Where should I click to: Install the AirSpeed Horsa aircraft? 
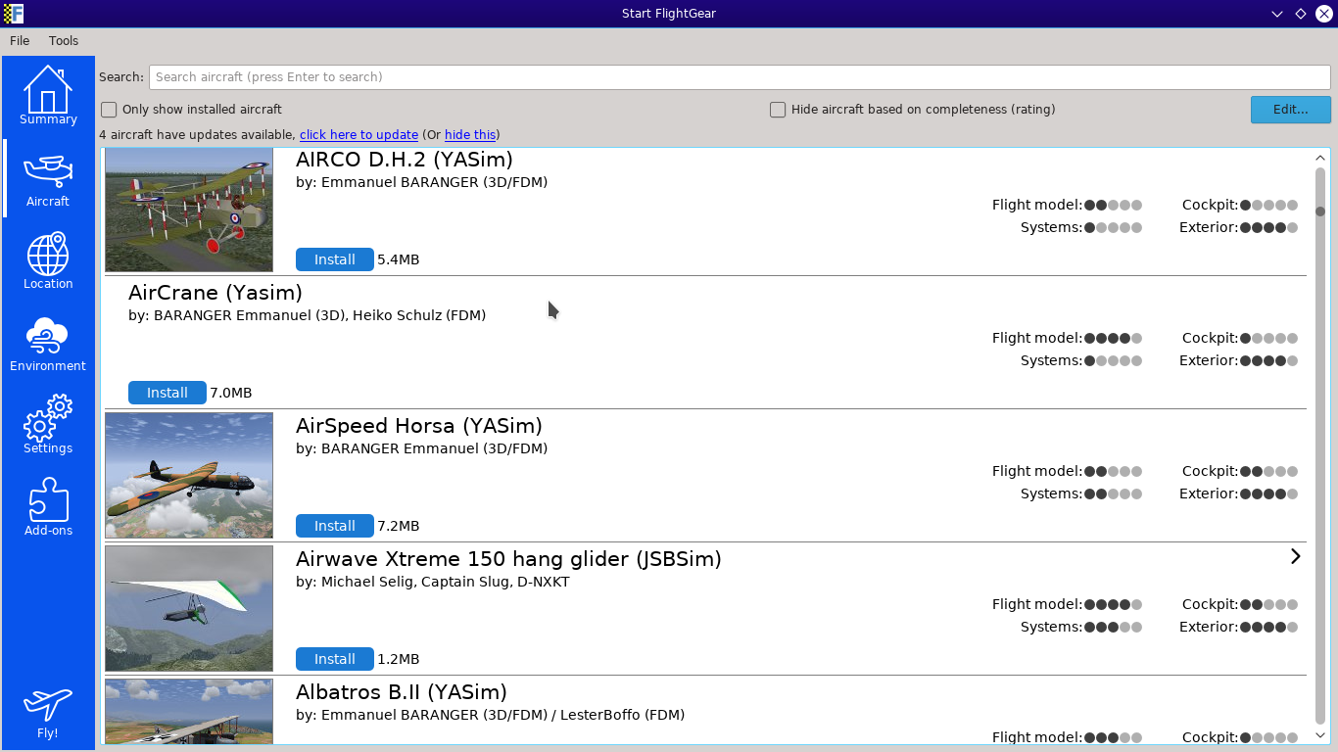click(x=334, y=526)
